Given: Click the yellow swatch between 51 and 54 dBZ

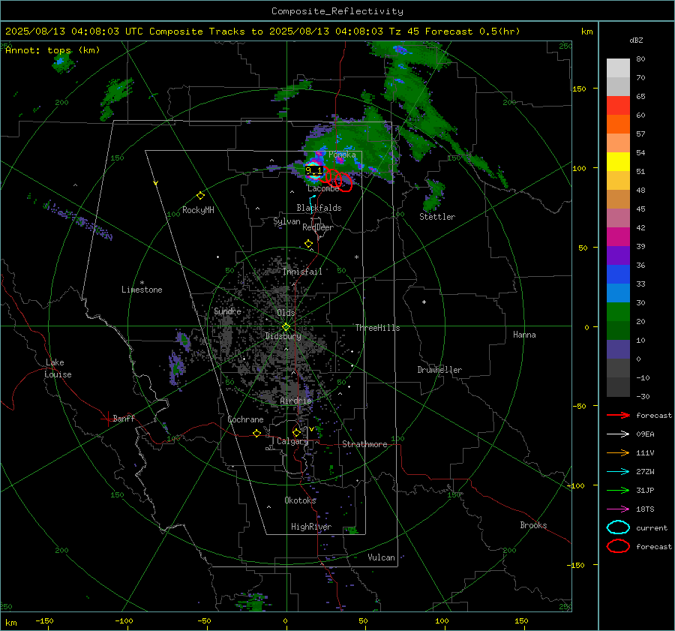Looking at the screenshot, I should pos(618,162).
